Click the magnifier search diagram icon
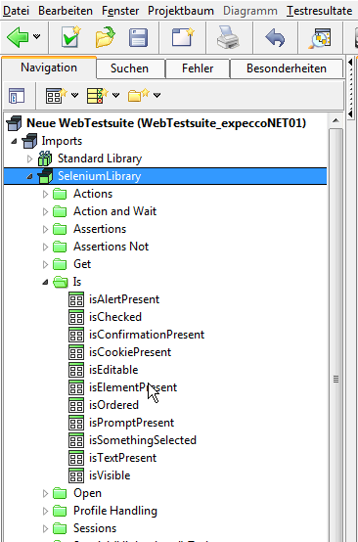Screen dimensions: 358x542 click(x=320, y=37)
